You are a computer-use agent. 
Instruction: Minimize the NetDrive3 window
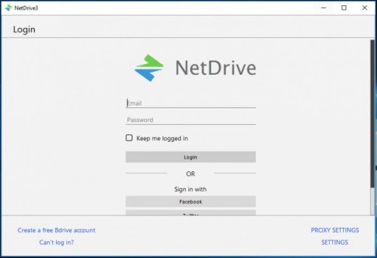coord(324,8)
